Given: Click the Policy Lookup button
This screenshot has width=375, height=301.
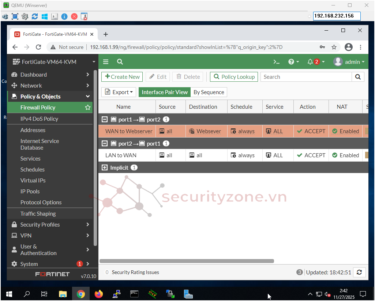Looking at the screenshot, I should pos(234,77).
